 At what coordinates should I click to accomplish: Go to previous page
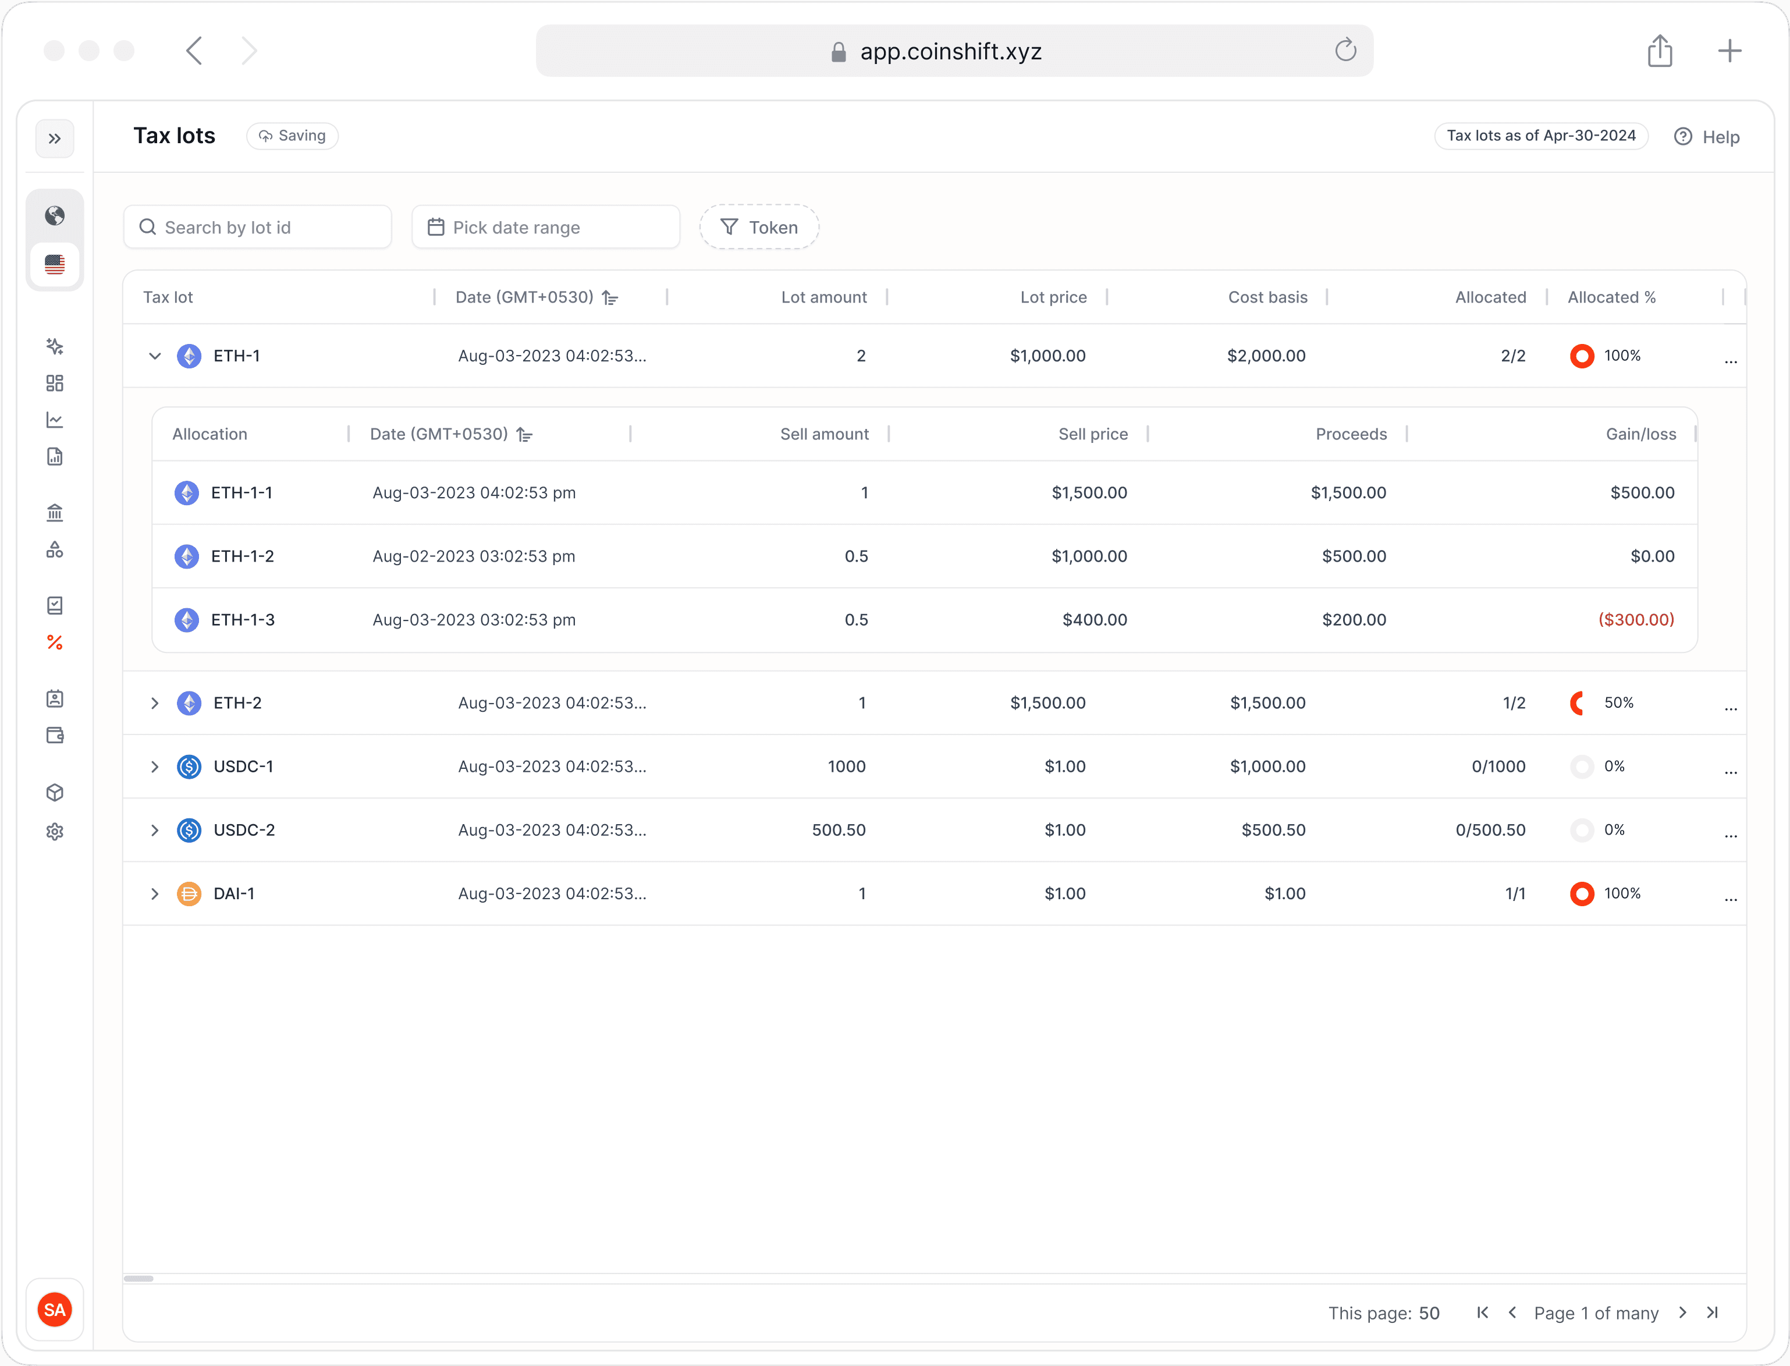pos(1512,1312)
